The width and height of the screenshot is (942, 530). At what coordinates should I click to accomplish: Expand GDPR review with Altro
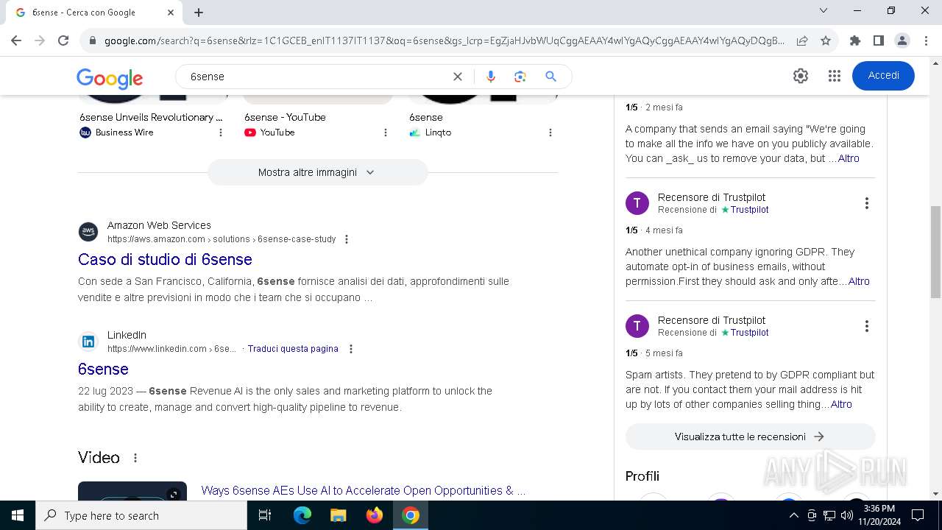859,281
